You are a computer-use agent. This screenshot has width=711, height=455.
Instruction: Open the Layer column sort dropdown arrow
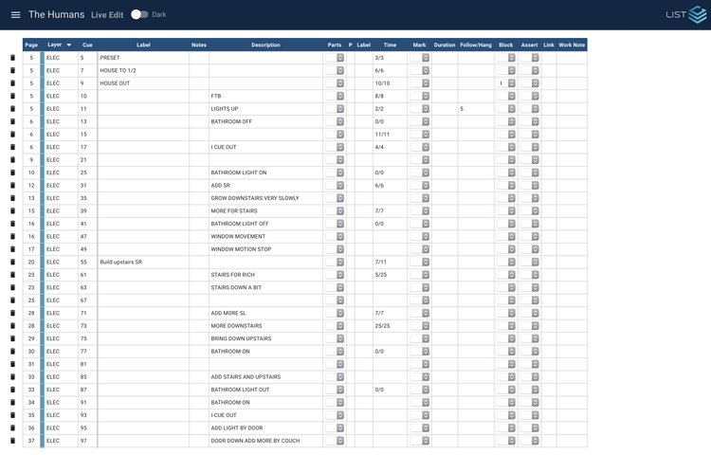[x=69, y=45]
